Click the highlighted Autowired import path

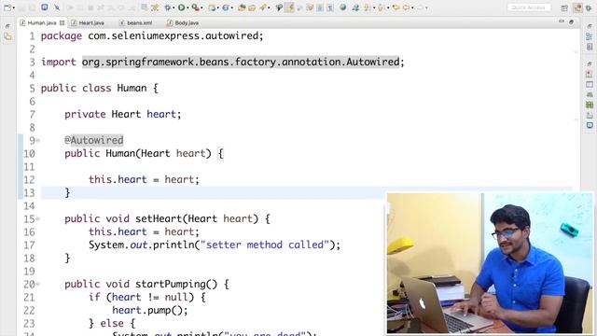point(241,62)
